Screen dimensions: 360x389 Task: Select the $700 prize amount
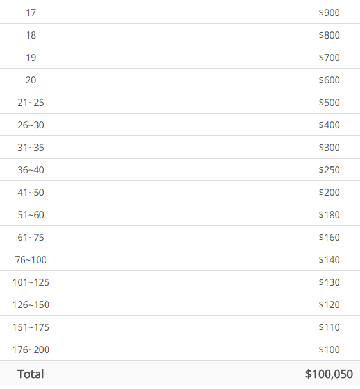pyautogui.click(x=329, y=58)
